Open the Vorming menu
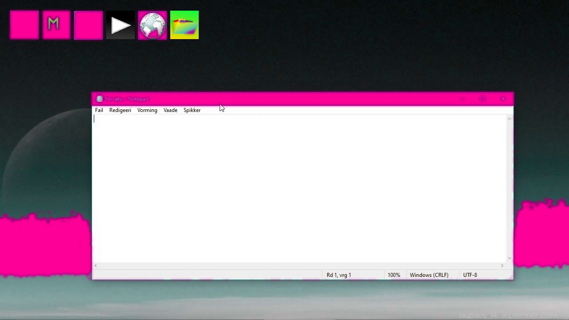The height and width of the screenshot is (320, 569). point(147,110)
